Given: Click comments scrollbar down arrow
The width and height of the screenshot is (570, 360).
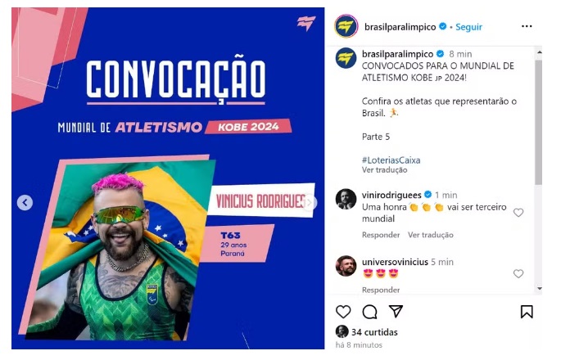Looking at the screenshot, I should 539,289.
